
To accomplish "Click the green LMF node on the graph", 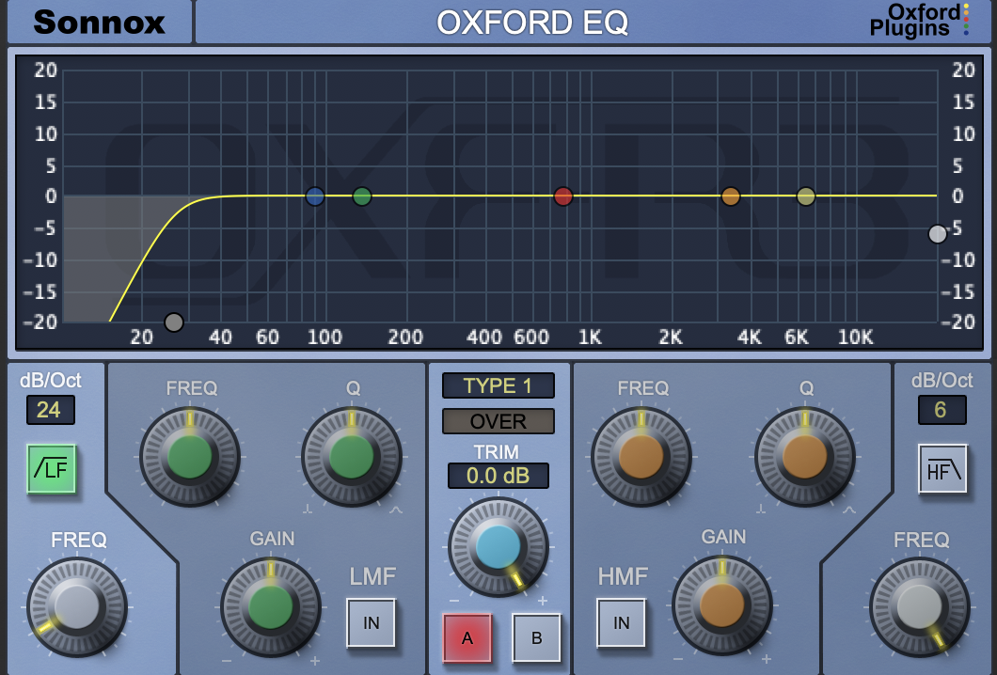I will point(362,196).
